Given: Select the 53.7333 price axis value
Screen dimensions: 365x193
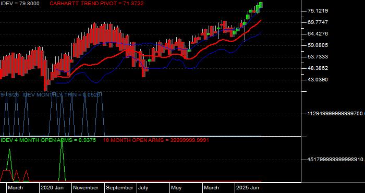Looking at the screenshot, I should tap(318, 57).
